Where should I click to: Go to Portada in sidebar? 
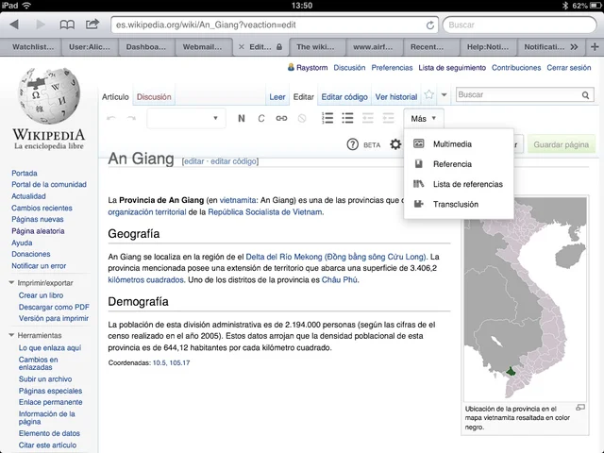25,174
